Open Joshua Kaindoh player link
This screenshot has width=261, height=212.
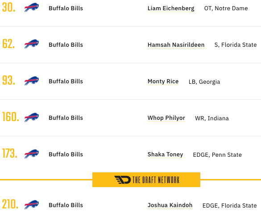click(170, 205)
